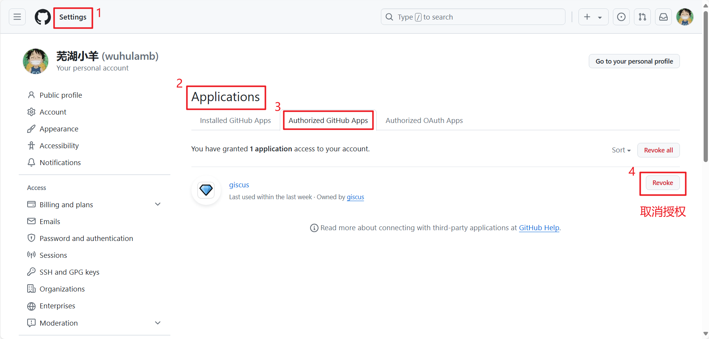This screenshot has width=709, height=339.
Task: Click the Settings breadcrumb link
Action: pyautogui.click(x=73, y=17)
